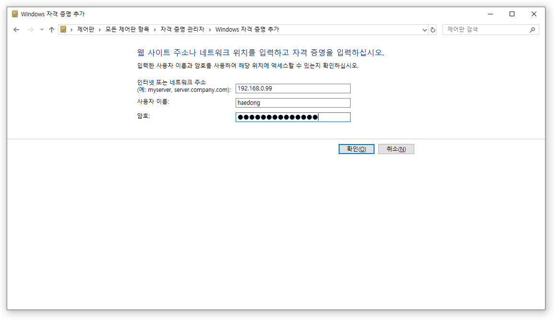Open the recent locations dropdown arrow

pos(42,30)
